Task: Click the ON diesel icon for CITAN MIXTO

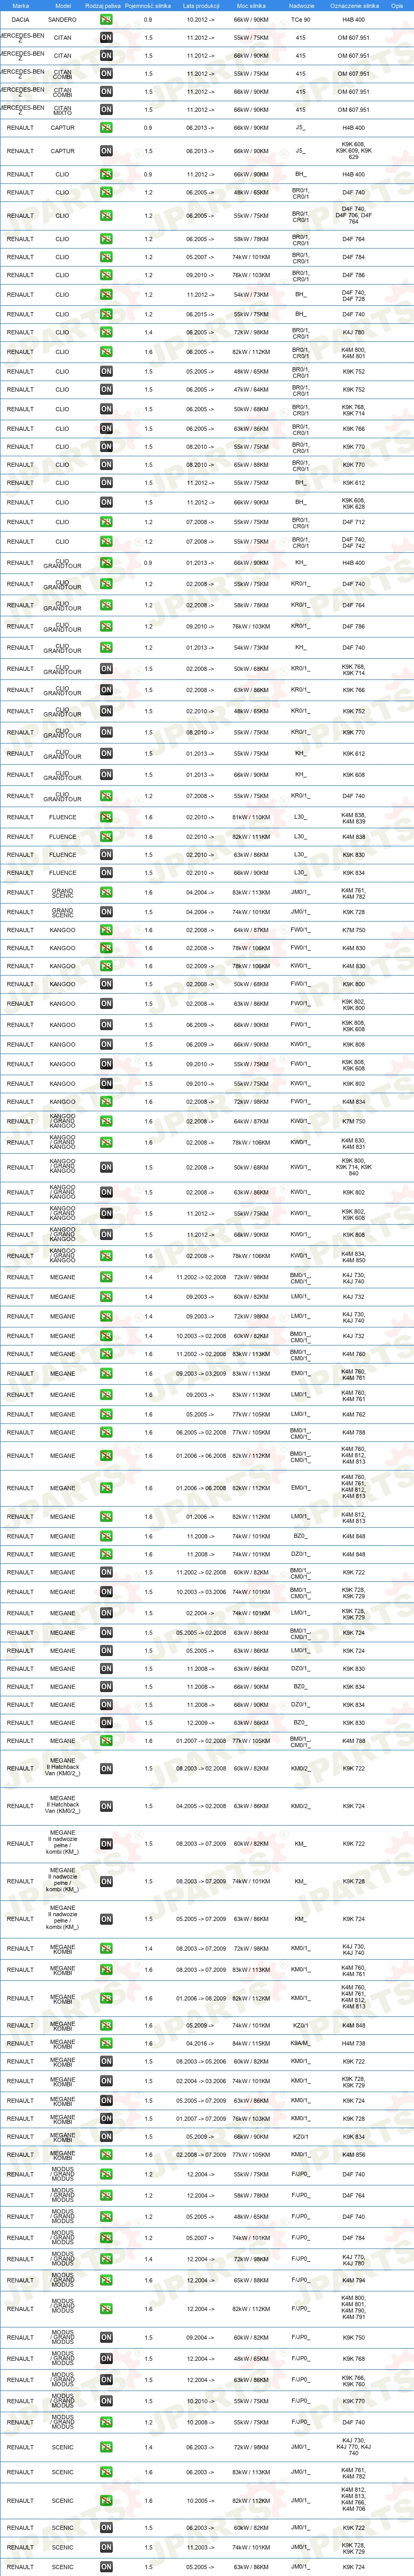Action: (106, 109)
